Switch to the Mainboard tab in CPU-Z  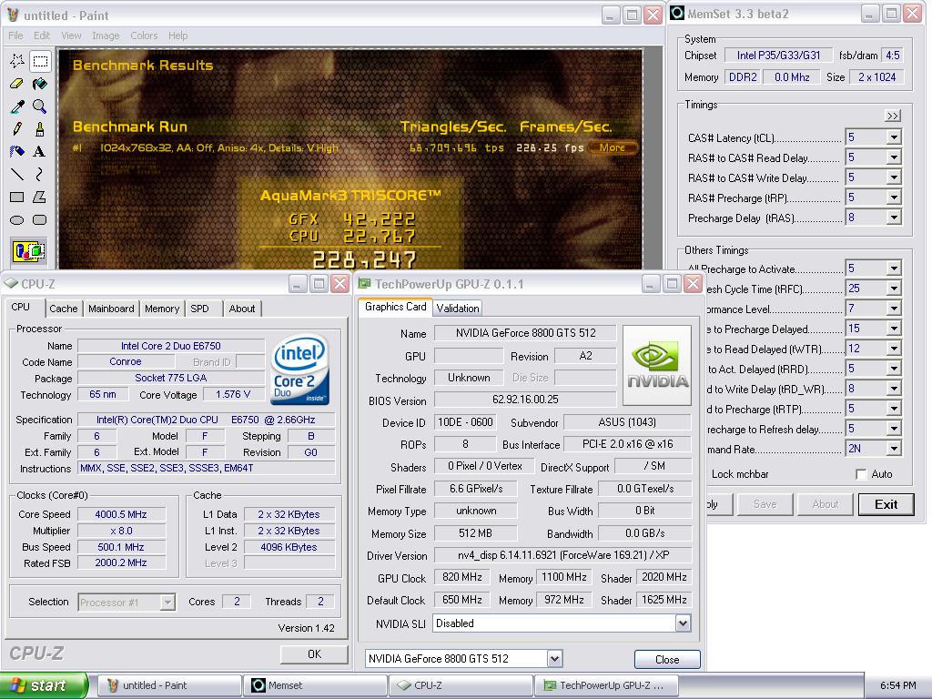tap(111, 309)
